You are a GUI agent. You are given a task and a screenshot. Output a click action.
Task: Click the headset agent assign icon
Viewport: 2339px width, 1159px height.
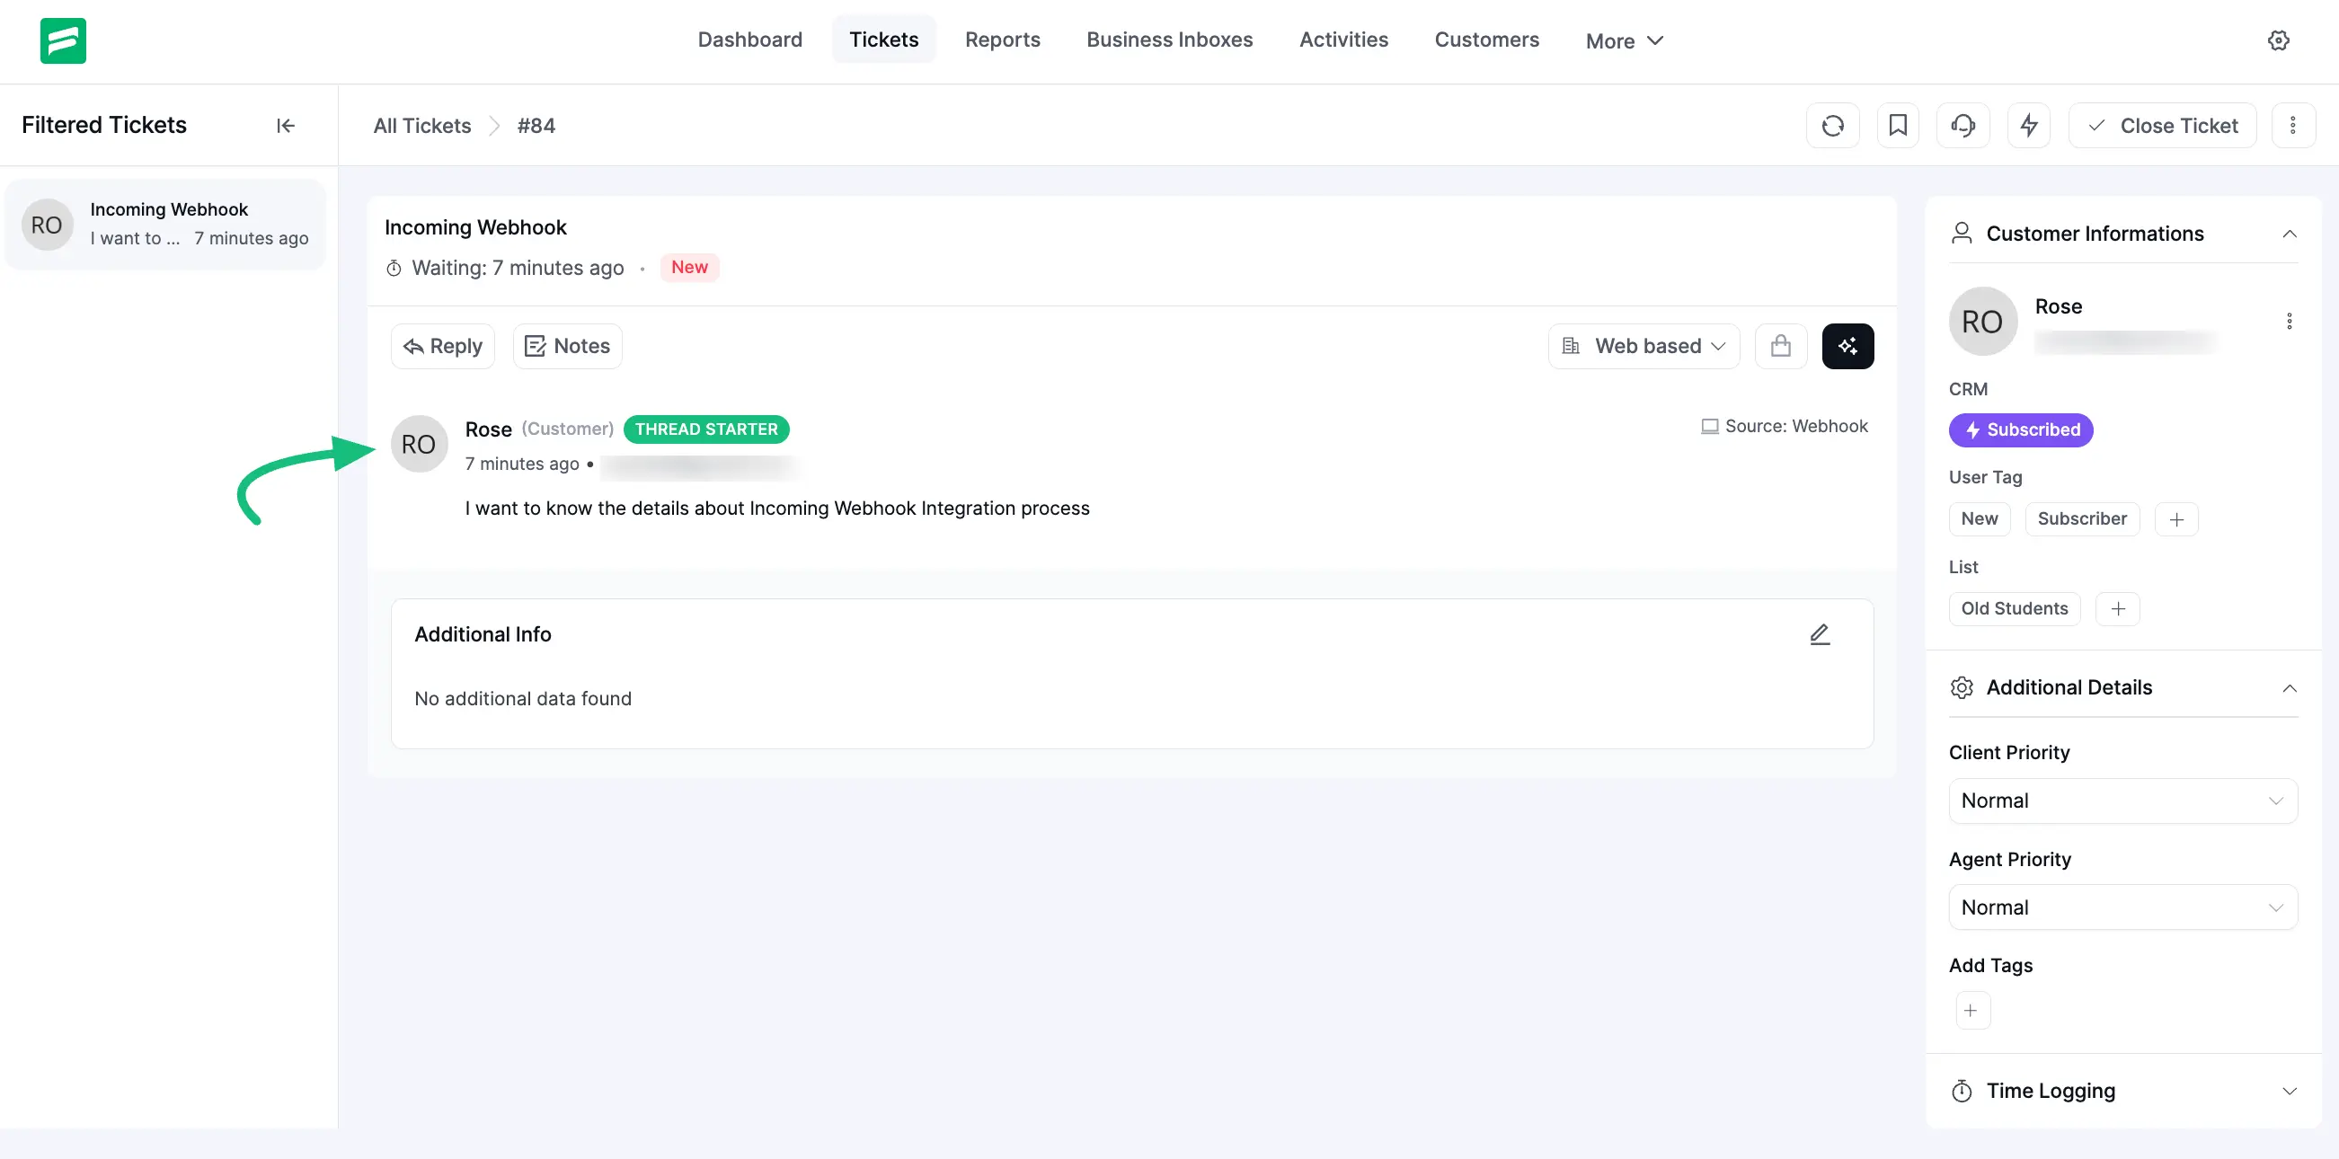click(1963, 125)
